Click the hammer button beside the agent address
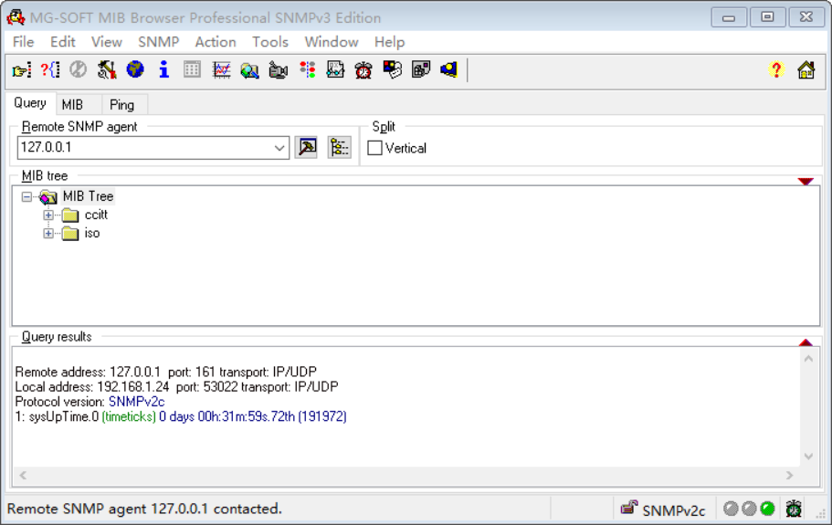 (x=306, y=147)
